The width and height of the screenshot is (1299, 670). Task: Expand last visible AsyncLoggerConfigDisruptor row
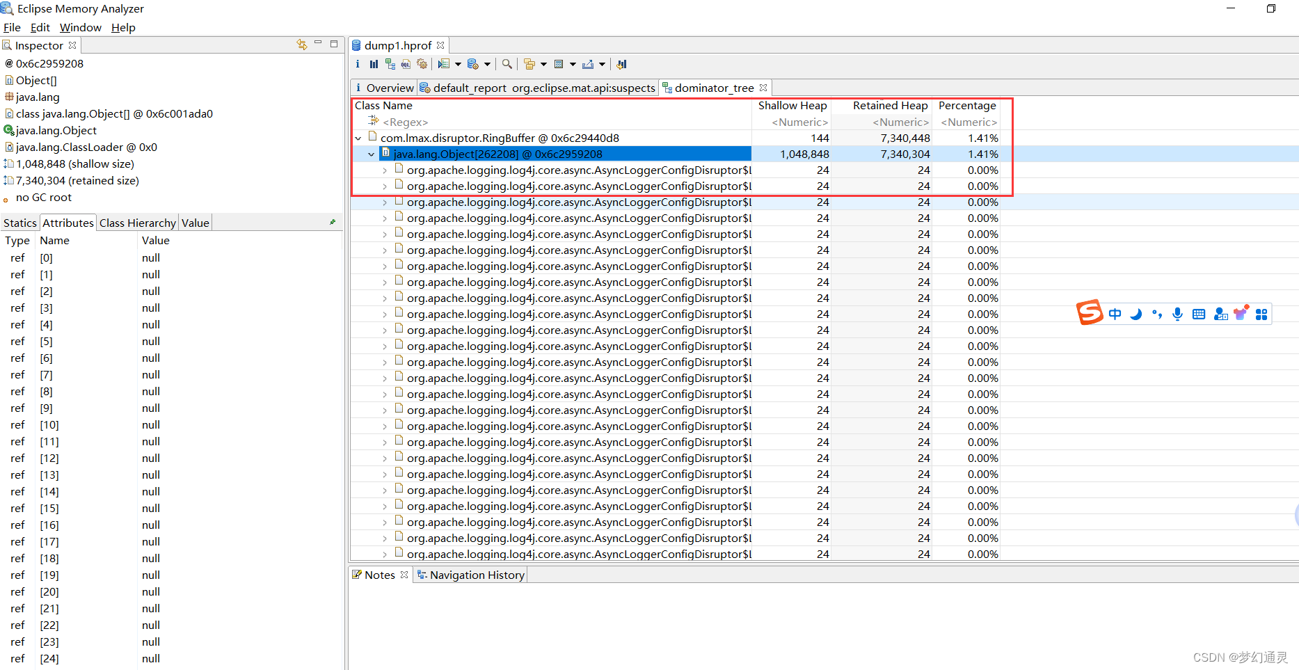click(x=385, y=555)
